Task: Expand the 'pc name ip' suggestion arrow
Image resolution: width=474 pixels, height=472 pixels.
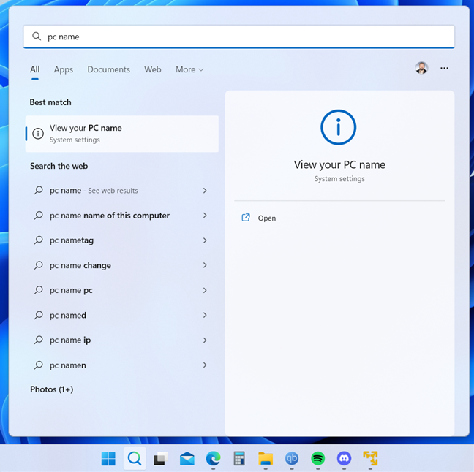Action: [x=205, y=340]
